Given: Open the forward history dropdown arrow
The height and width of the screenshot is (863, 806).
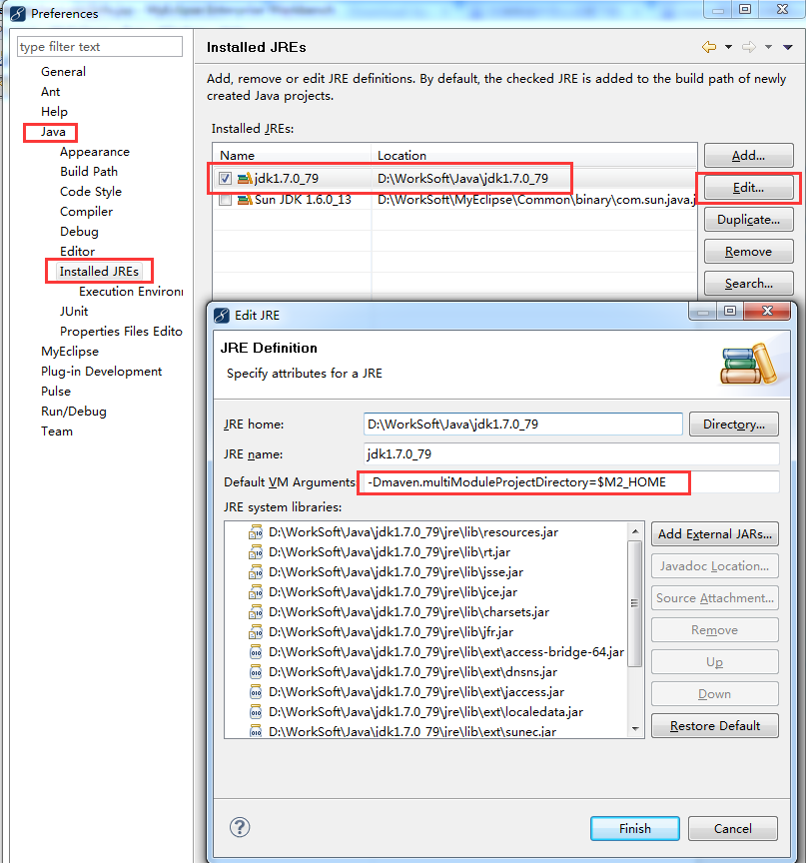Looking at the screenshot, I should 769,47.
